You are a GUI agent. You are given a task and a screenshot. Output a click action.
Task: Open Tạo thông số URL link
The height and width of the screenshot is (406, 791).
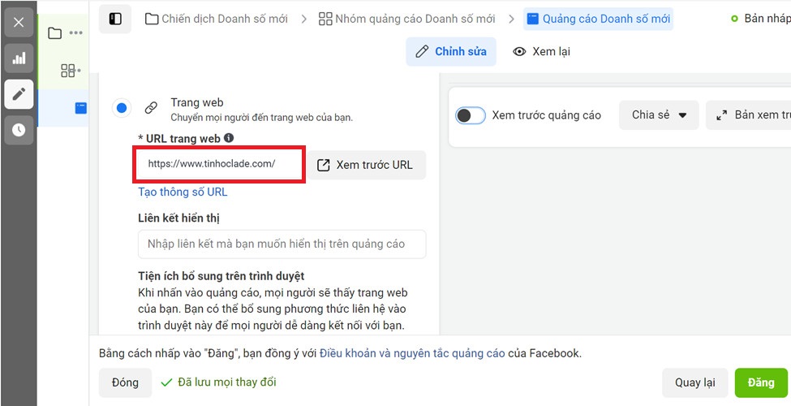click(x=183, y=192)
